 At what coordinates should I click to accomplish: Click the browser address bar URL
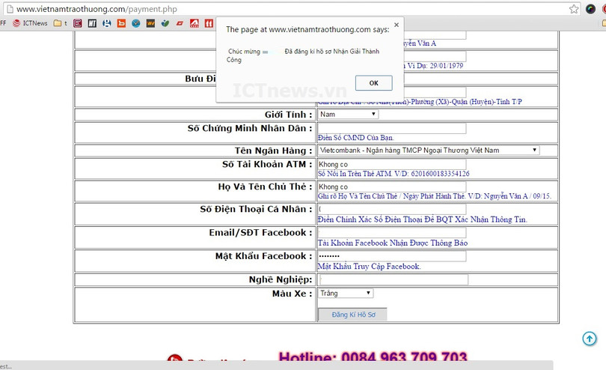pos(97,9)
